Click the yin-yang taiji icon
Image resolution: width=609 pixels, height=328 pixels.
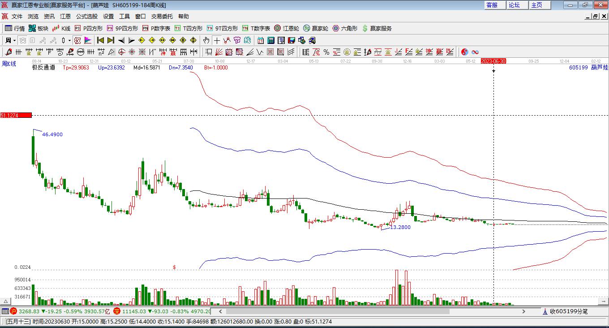(464, 52)
